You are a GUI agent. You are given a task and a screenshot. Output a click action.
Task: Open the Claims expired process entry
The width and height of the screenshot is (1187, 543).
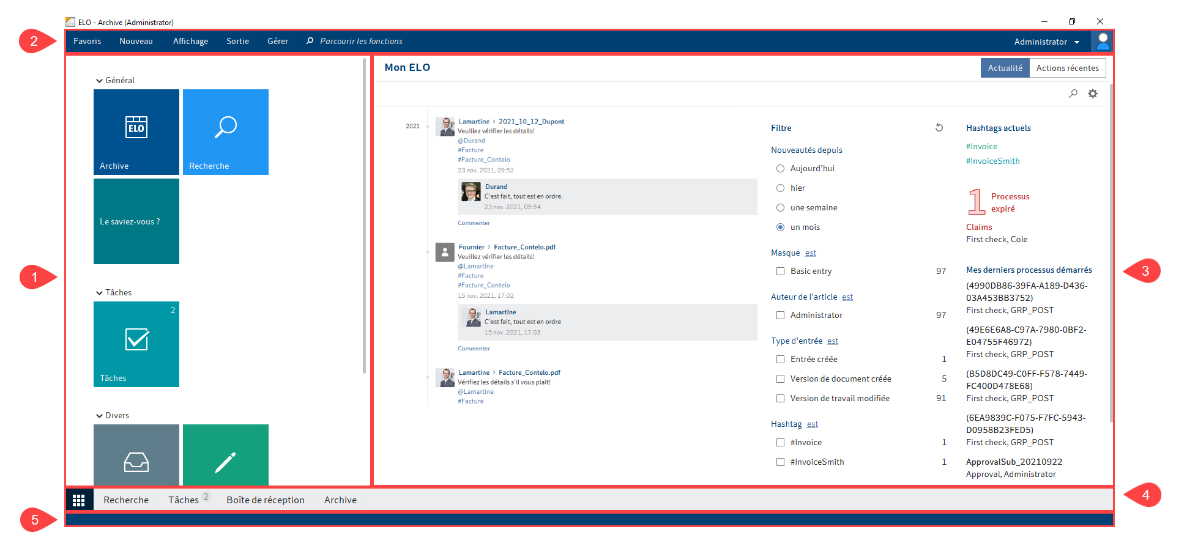[x=979, y=227]
